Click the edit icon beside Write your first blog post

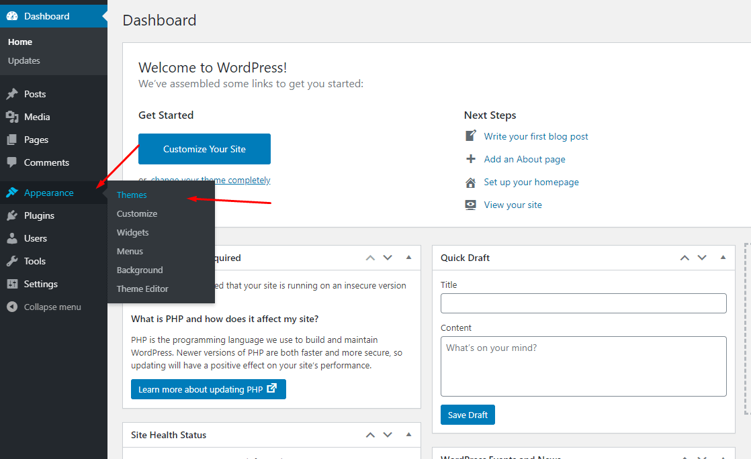471,136
